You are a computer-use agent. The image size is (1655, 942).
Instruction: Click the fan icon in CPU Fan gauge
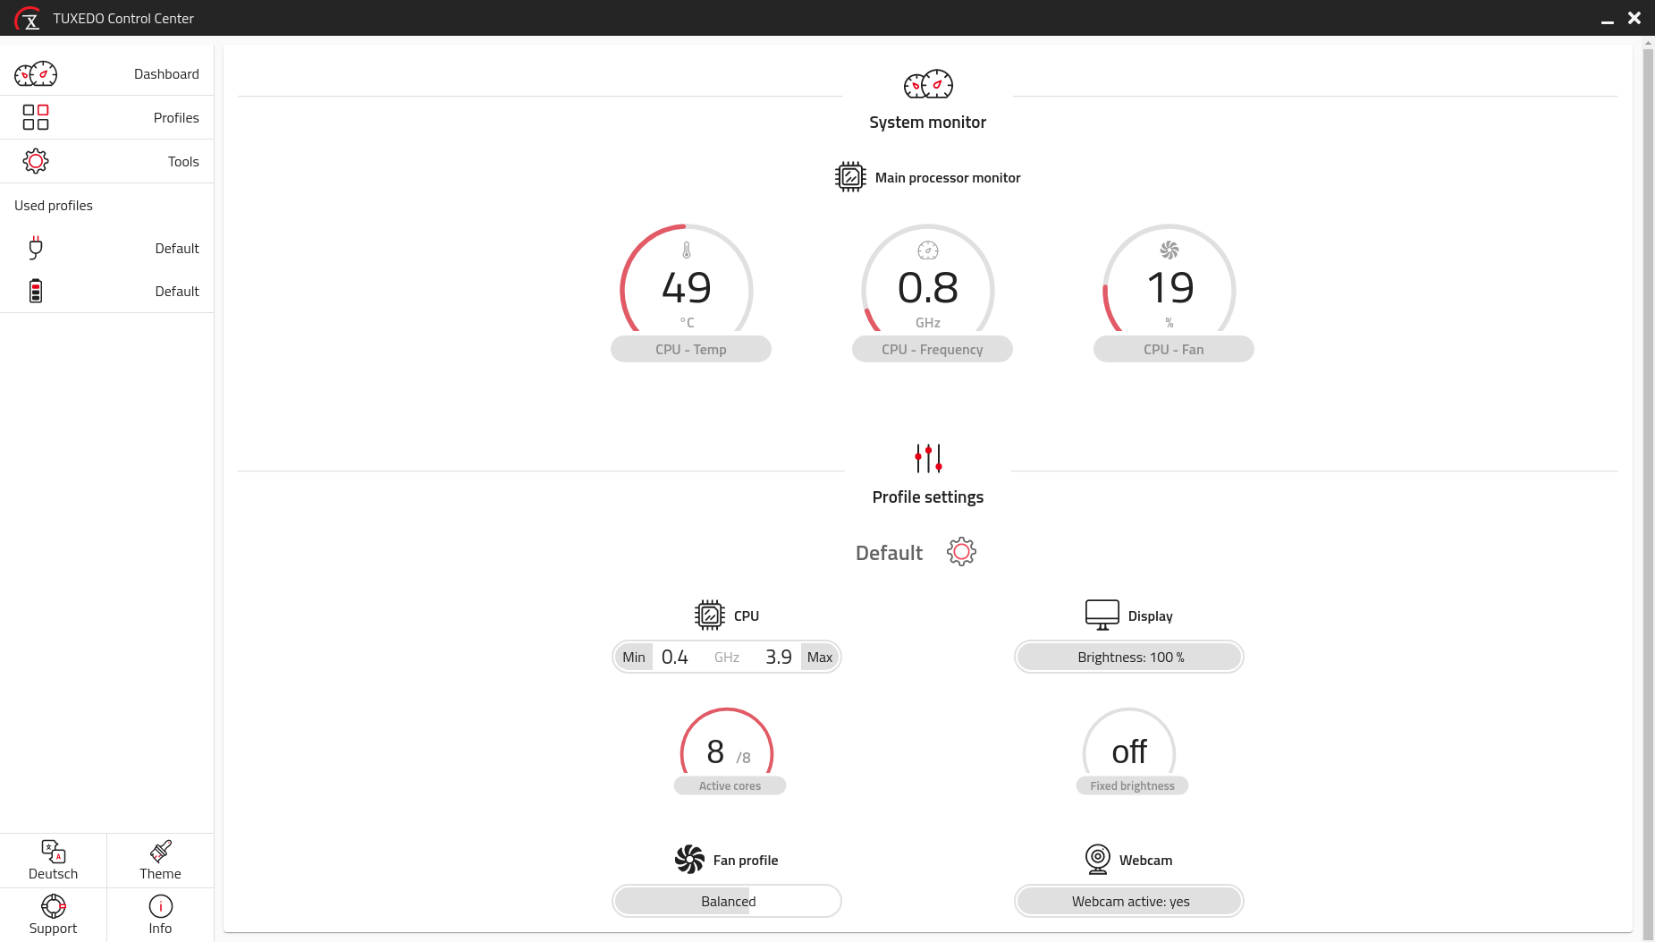tap(1169, 250)
